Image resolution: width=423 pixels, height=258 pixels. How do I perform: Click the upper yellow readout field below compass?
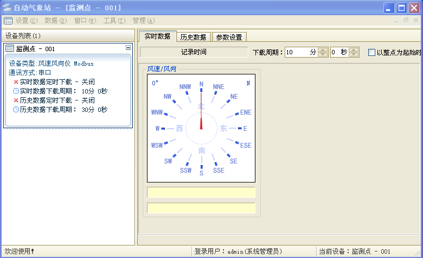201,192
